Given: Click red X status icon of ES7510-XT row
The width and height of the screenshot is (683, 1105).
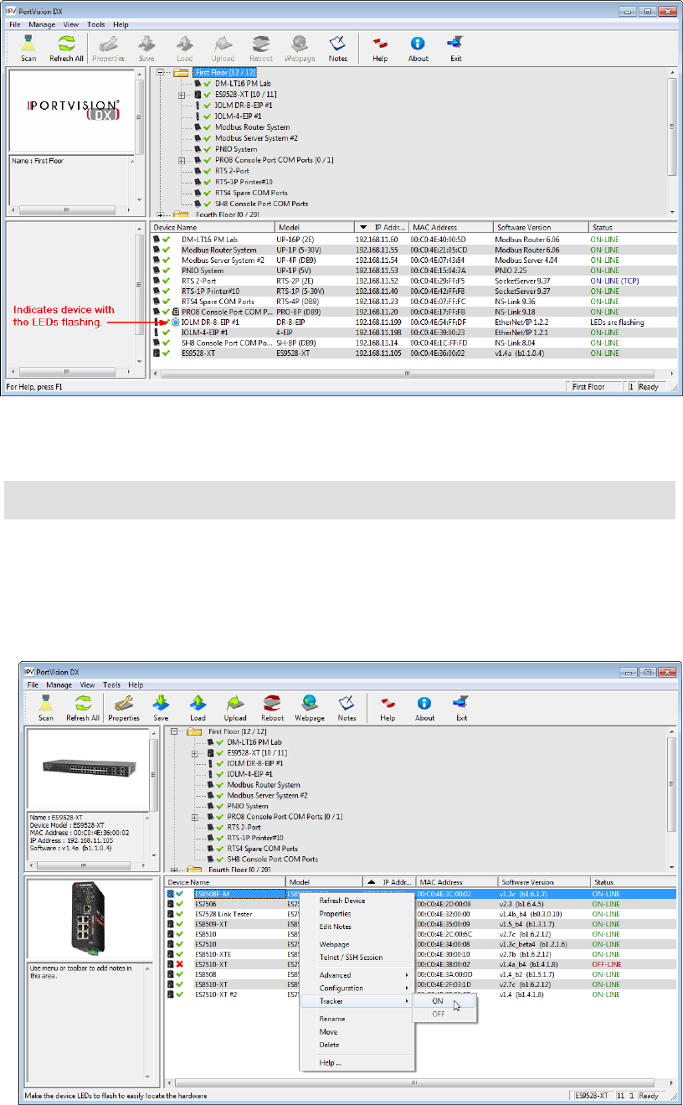Looking at the screenshot, I should coord(180,964).
